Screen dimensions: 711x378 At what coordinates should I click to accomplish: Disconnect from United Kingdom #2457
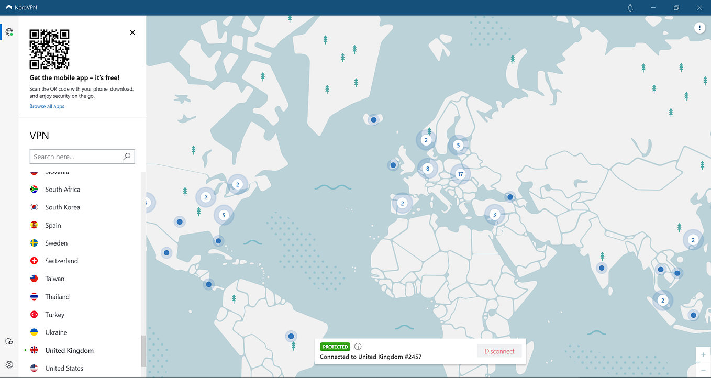pos(499,351)
